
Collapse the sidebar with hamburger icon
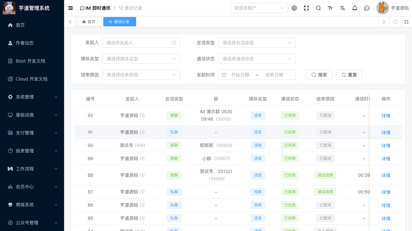70,8
